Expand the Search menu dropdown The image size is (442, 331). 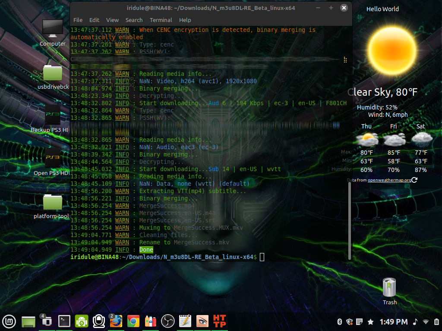(x=134, y=20)
